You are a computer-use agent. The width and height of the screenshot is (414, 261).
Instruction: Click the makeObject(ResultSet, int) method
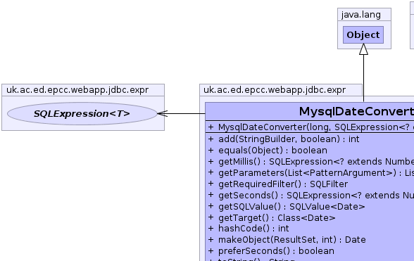287,240
